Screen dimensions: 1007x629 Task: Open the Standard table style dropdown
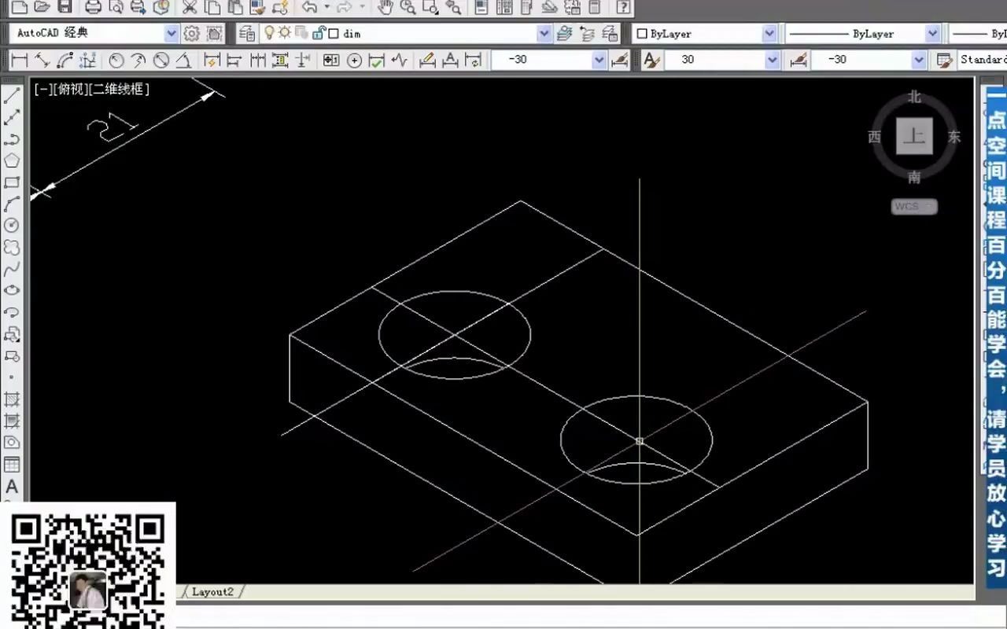(983, 60)
